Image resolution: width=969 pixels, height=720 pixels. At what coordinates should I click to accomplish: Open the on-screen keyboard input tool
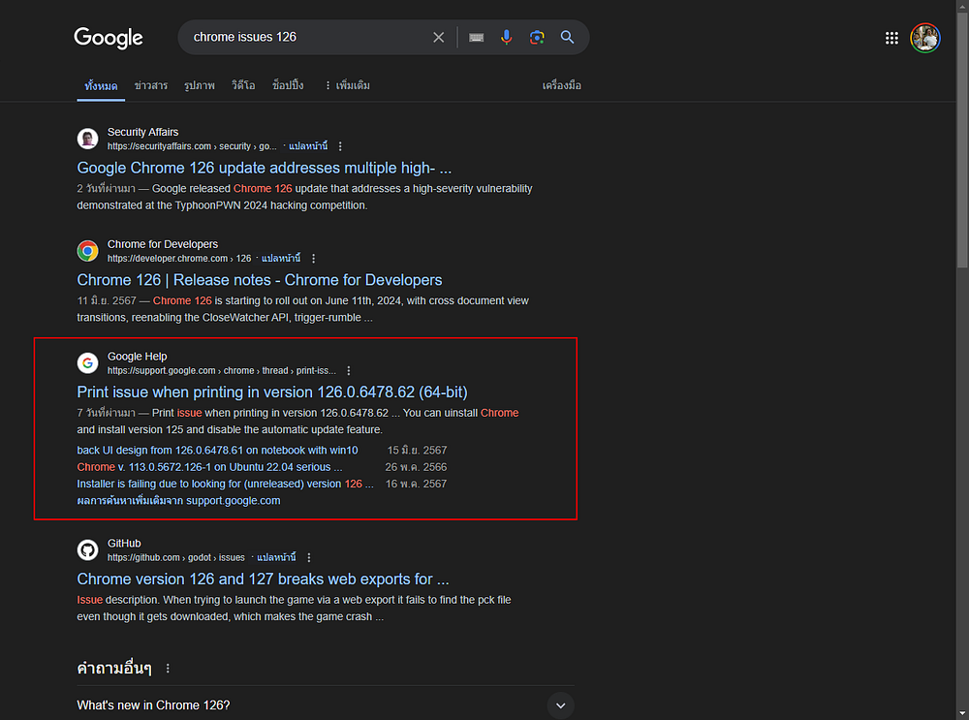[476, 38]
